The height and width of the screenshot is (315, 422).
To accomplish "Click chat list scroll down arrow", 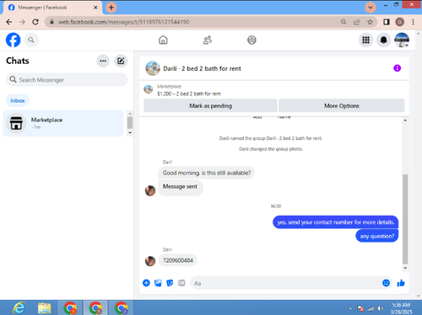I will pyautogui.click(x=130, y=132).
